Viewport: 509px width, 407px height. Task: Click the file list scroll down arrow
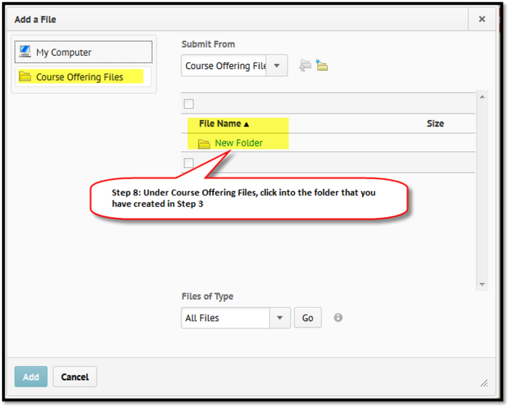[x=482, y=284]
